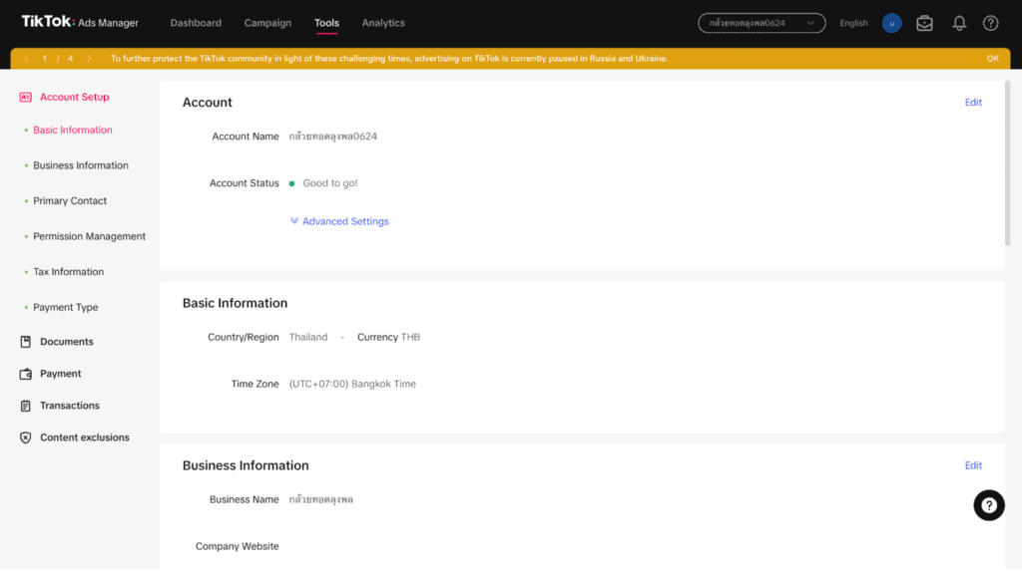The image size is (1022, 581).
Task: Click the blue user avatar icon
Action: tap(891, 24)
